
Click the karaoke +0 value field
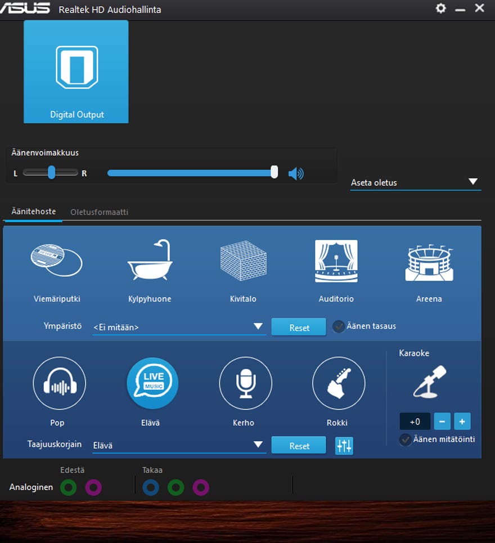(x=415, y=421)
